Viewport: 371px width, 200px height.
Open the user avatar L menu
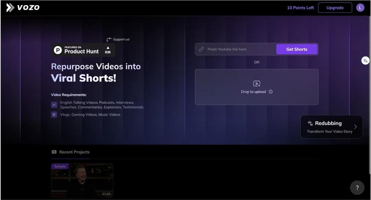(x=360, y=8)
